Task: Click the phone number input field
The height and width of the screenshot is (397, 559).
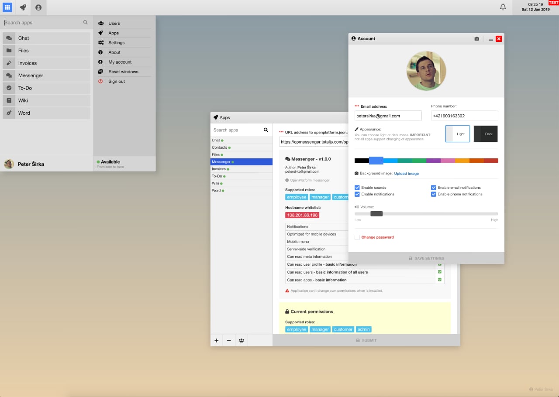Action: coord(464,115)
